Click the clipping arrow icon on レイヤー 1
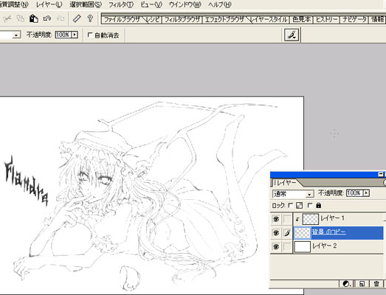 297,219
